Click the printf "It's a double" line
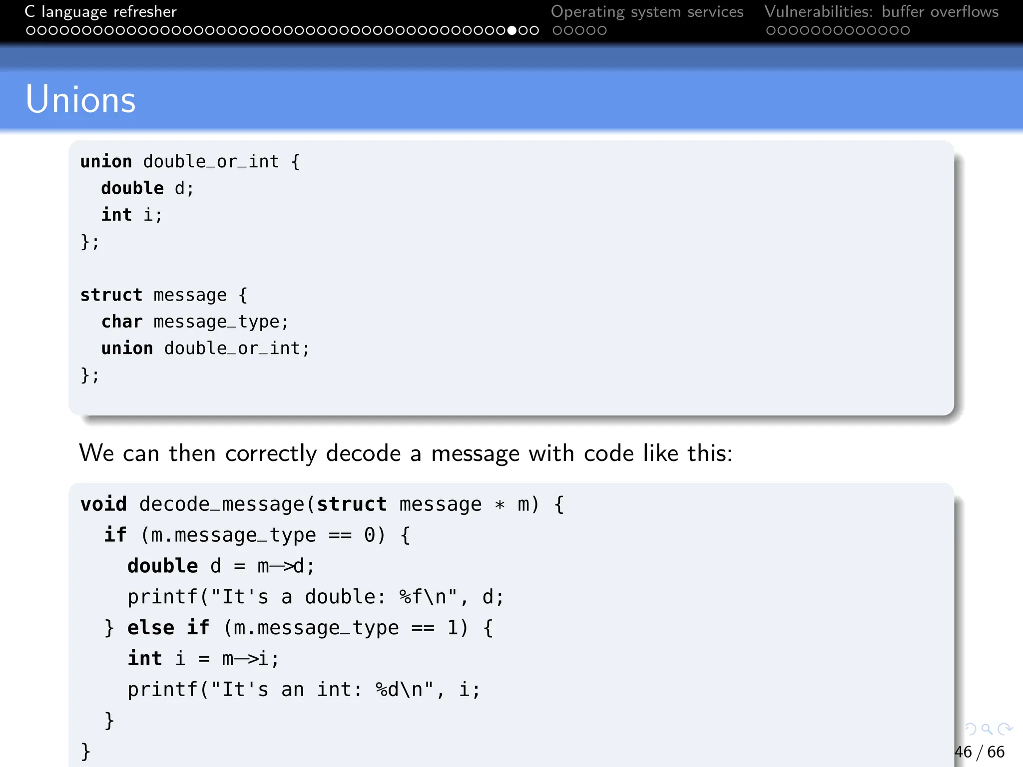The width and height of the screenshot is (1023, 767). pos(316,597)
